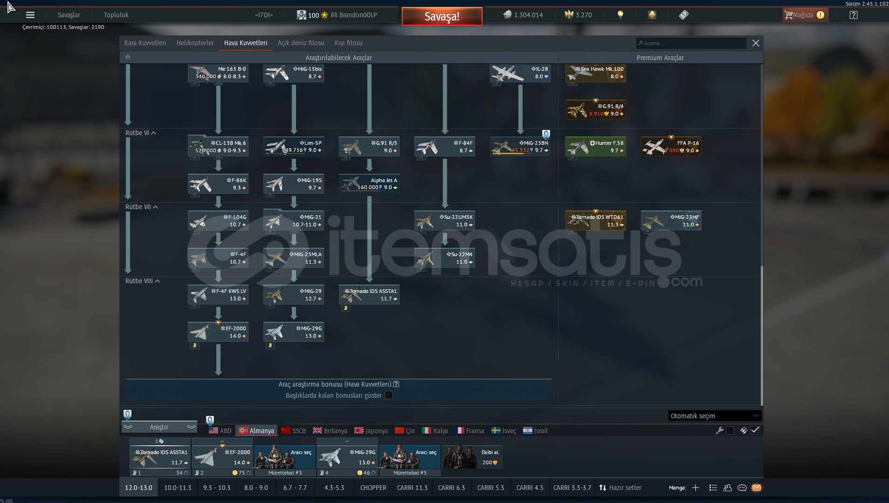Select the MiG-29 aircraft card
This screenshot has height=503, width=889.
pyautogui.click(x=293, y=295)
